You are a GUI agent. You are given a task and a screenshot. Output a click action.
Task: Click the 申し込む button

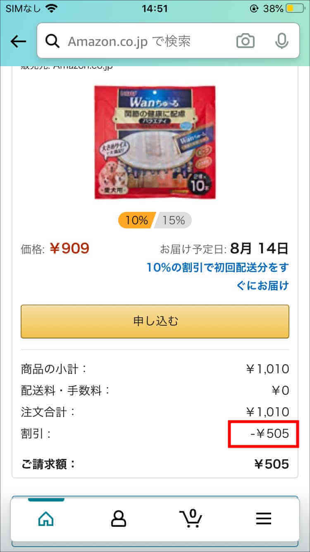[155, 321]
